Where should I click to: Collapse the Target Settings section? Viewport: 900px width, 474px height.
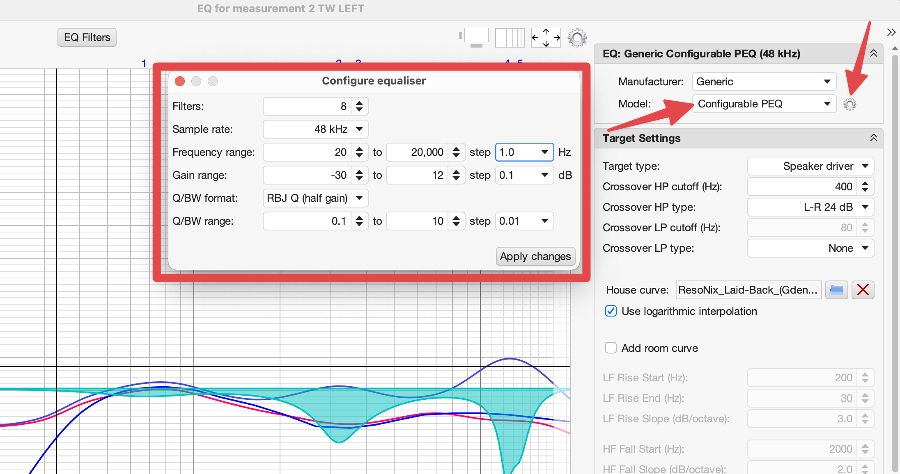[x=874, y=138]
